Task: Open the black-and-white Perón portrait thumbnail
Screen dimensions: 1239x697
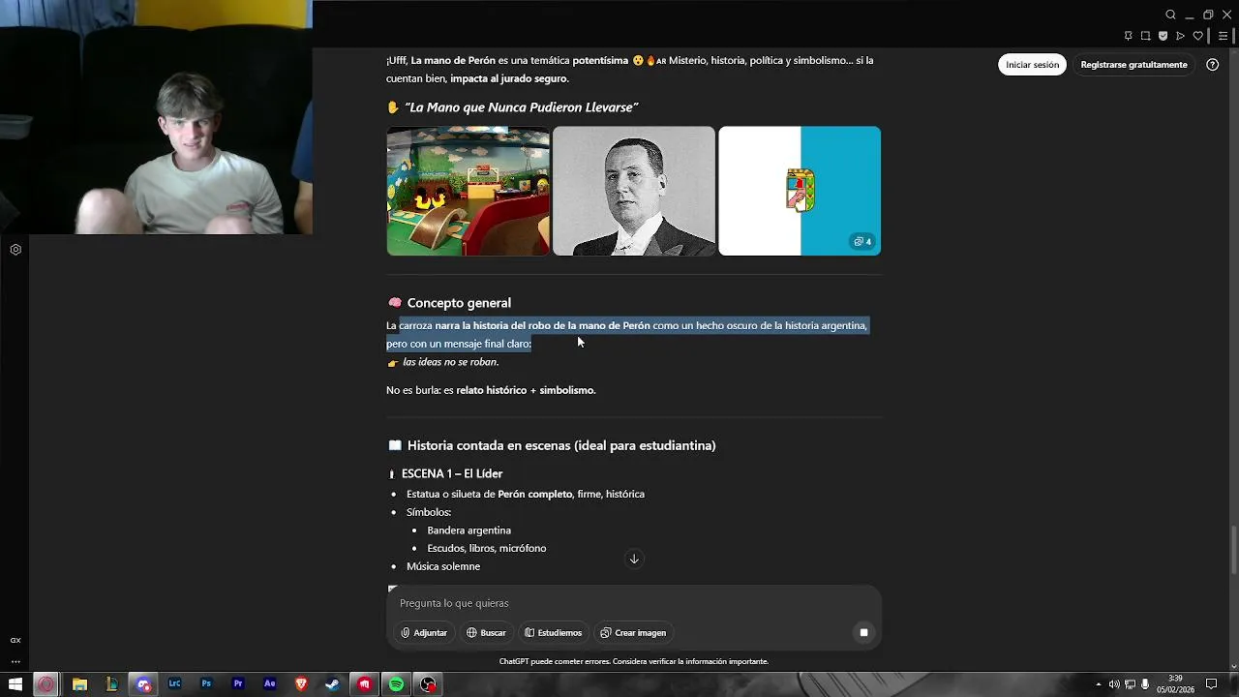Action: click(633, 191)
